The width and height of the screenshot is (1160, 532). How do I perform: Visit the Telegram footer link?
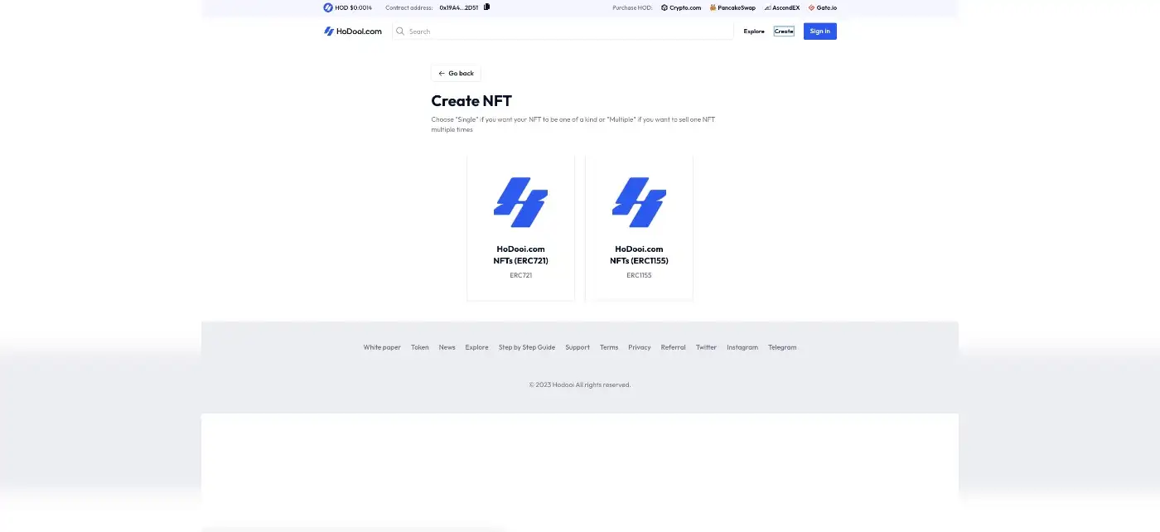coord(782,347)
